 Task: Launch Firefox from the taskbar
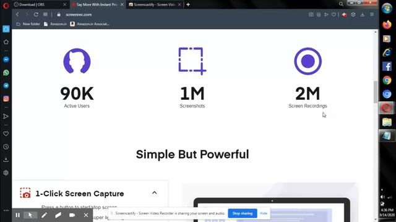point(387,25)
